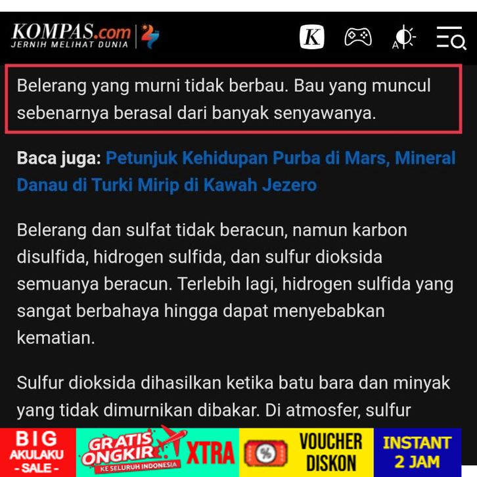477x477 pixels.
Task: Tap the 'INSTANT 2 JAM' ad section
Action: pos(417,452)
